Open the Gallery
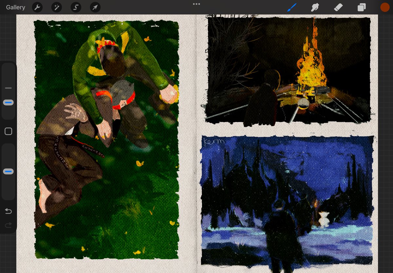This screenshot has height=273, width=393. point(15,7)
